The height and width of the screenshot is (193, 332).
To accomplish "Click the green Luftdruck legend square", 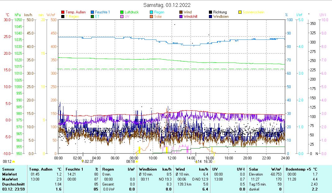I will pyautogui.click(x=122, y=12).
